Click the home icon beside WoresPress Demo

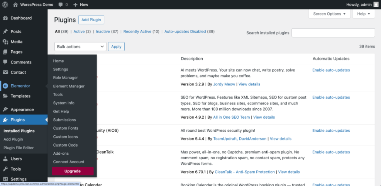15,4
